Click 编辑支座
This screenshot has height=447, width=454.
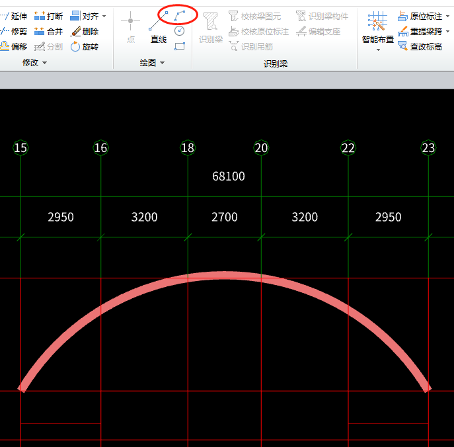[x=318, y=31]
